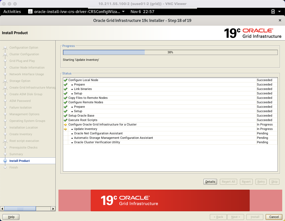The width and height of the screenshot is (285, 221).
Task: Select the Oracle Cluster Verification Utility row
Action: pos(170,142)
